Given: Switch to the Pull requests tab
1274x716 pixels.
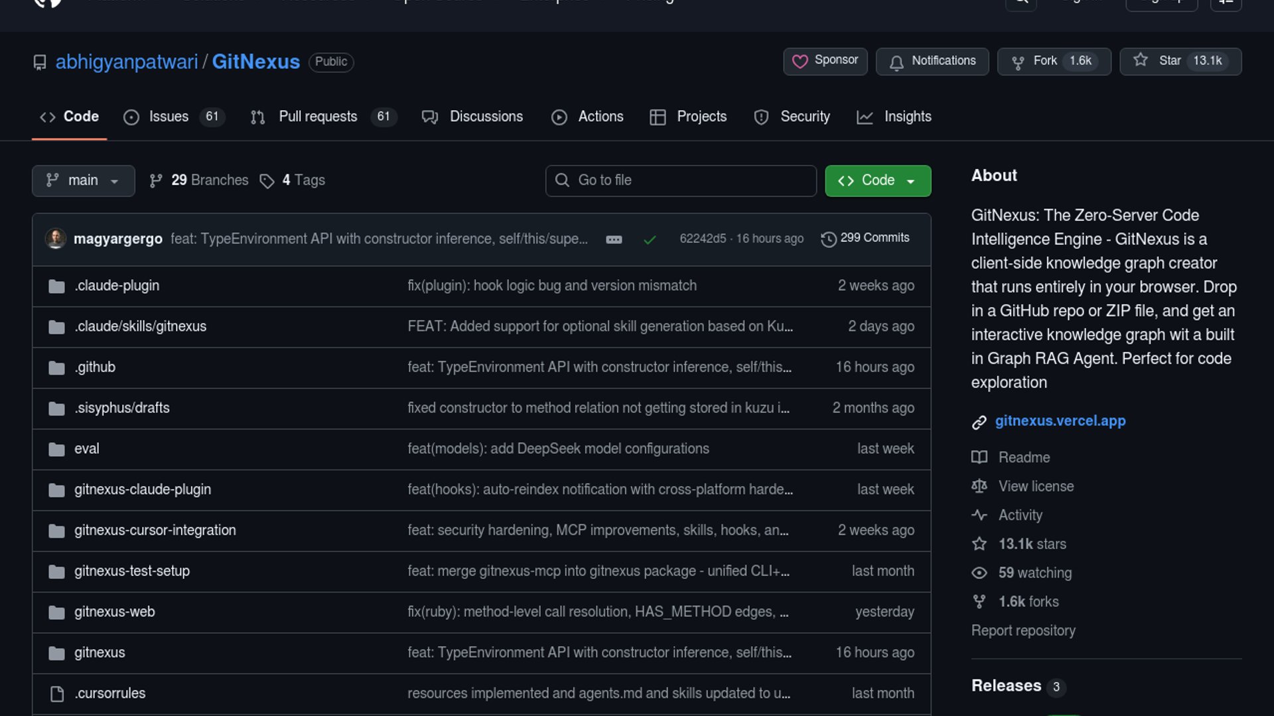Looking at the screenshot, I should click(318, 117).
